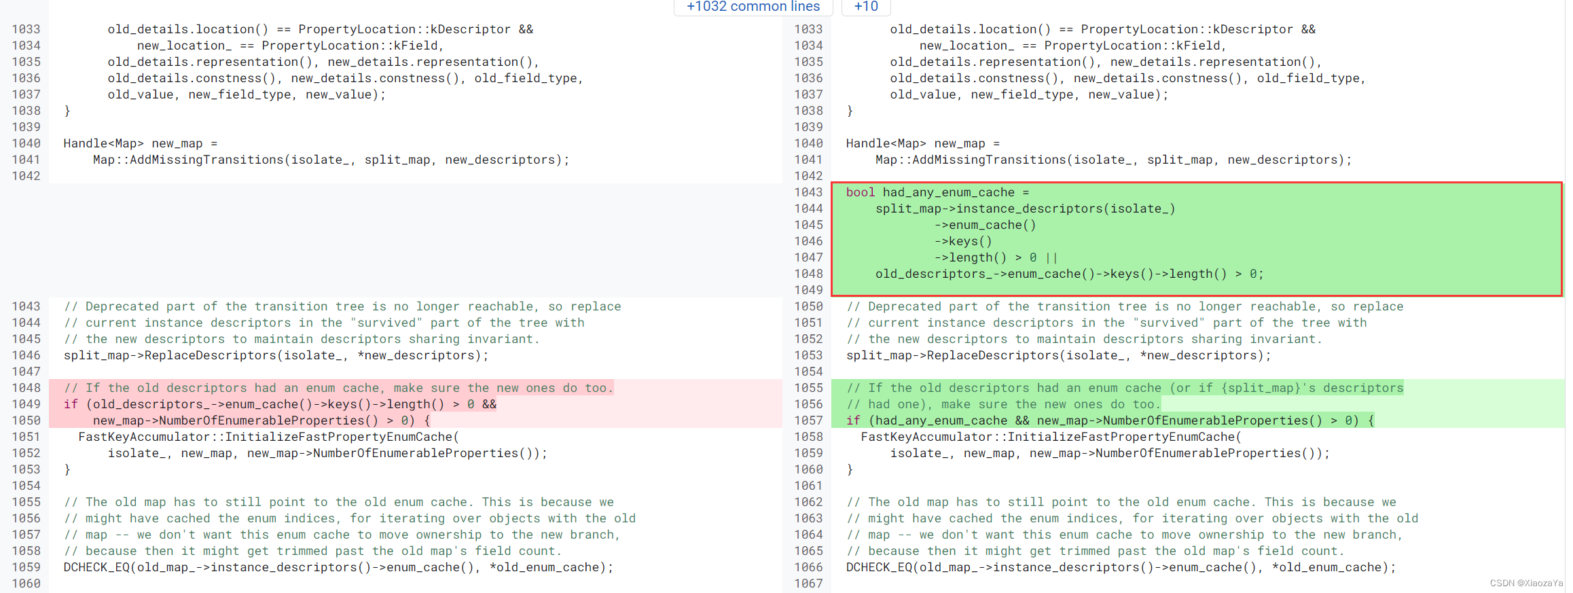Click line 1058 'FastKeyAccumulator::InitializeFastPropertyEnumCache('
1573x593 pixels.
[1051, 437]
